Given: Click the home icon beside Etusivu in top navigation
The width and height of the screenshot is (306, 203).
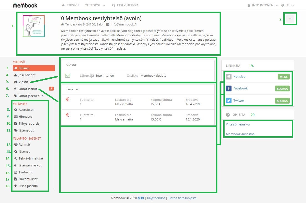Looking at the screenshot, I should tap(63, 5).
